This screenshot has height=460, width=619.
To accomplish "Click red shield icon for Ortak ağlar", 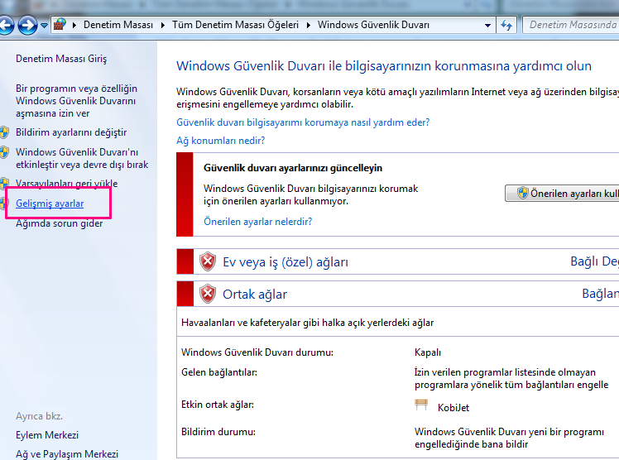I will pyautogui.click(x=208, y=294).
